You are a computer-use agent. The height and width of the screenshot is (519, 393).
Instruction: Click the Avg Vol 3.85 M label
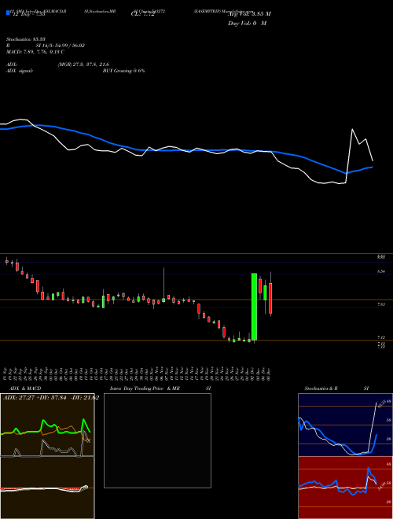tap(249, 14)
